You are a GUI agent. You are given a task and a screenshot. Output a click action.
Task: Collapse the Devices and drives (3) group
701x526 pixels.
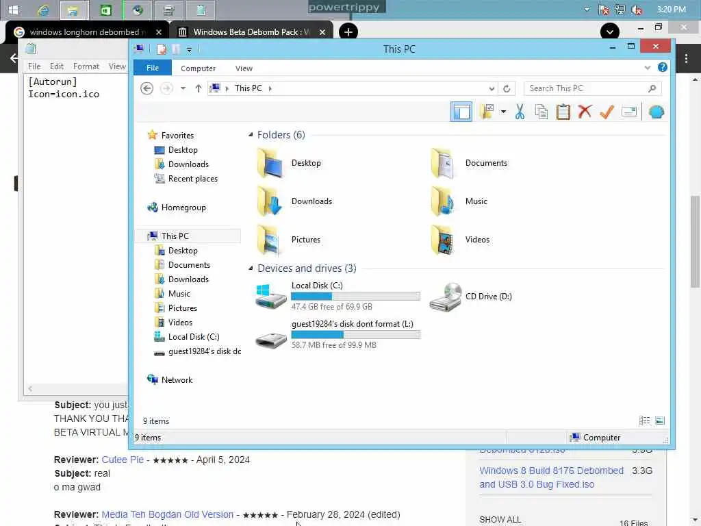pyautogui.click(x=251, y=268)
